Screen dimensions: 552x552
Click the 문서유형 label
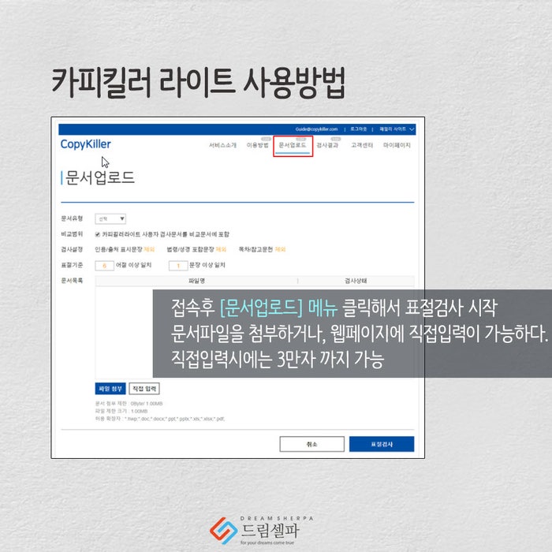73,218
